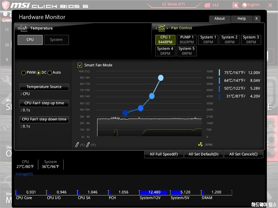Select the CPU 1 fan 844RPM
The image size is (278, 208).
click(165, 40)
